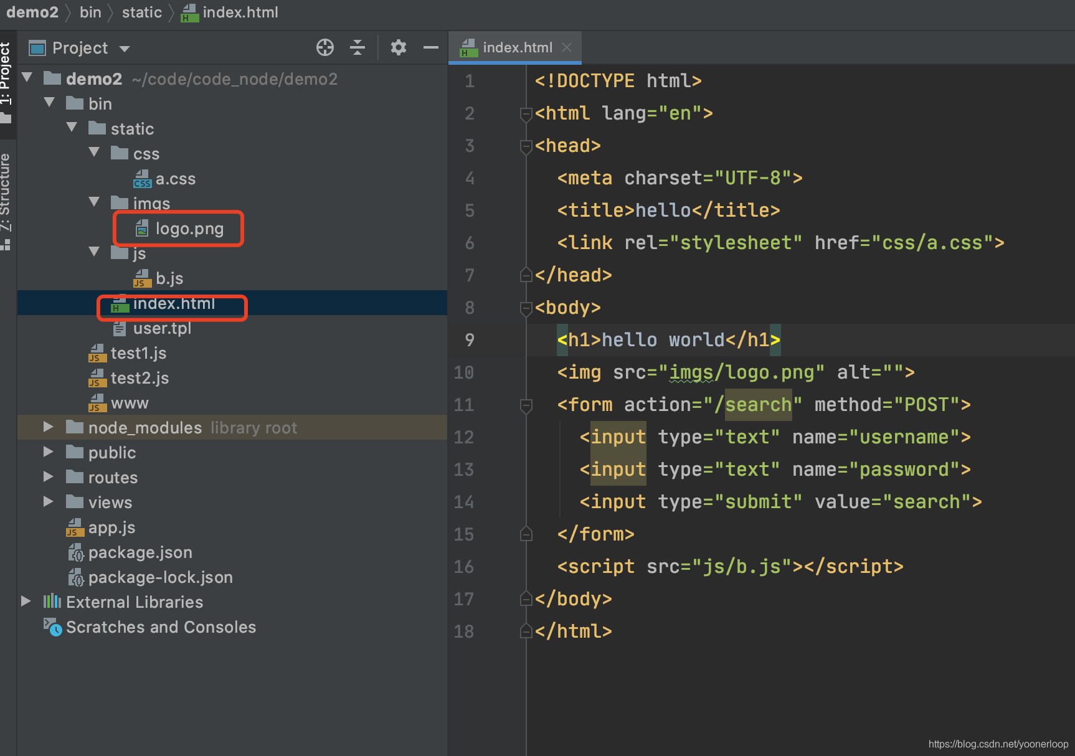Select www file under bin
The image size is (1075, 756).
tap(232, 403)
